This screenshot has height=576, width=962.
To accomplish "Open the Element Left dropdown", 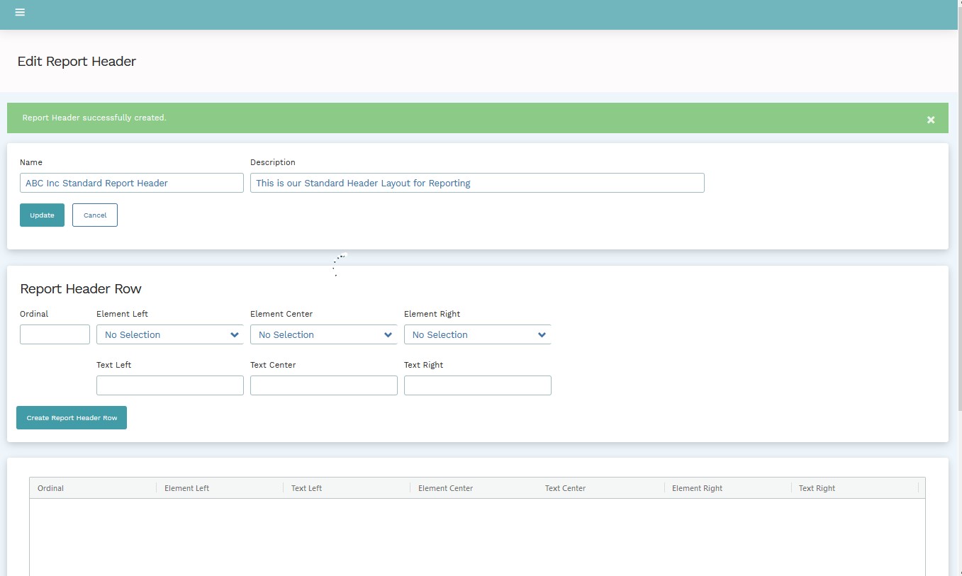I will click(169, 334).
